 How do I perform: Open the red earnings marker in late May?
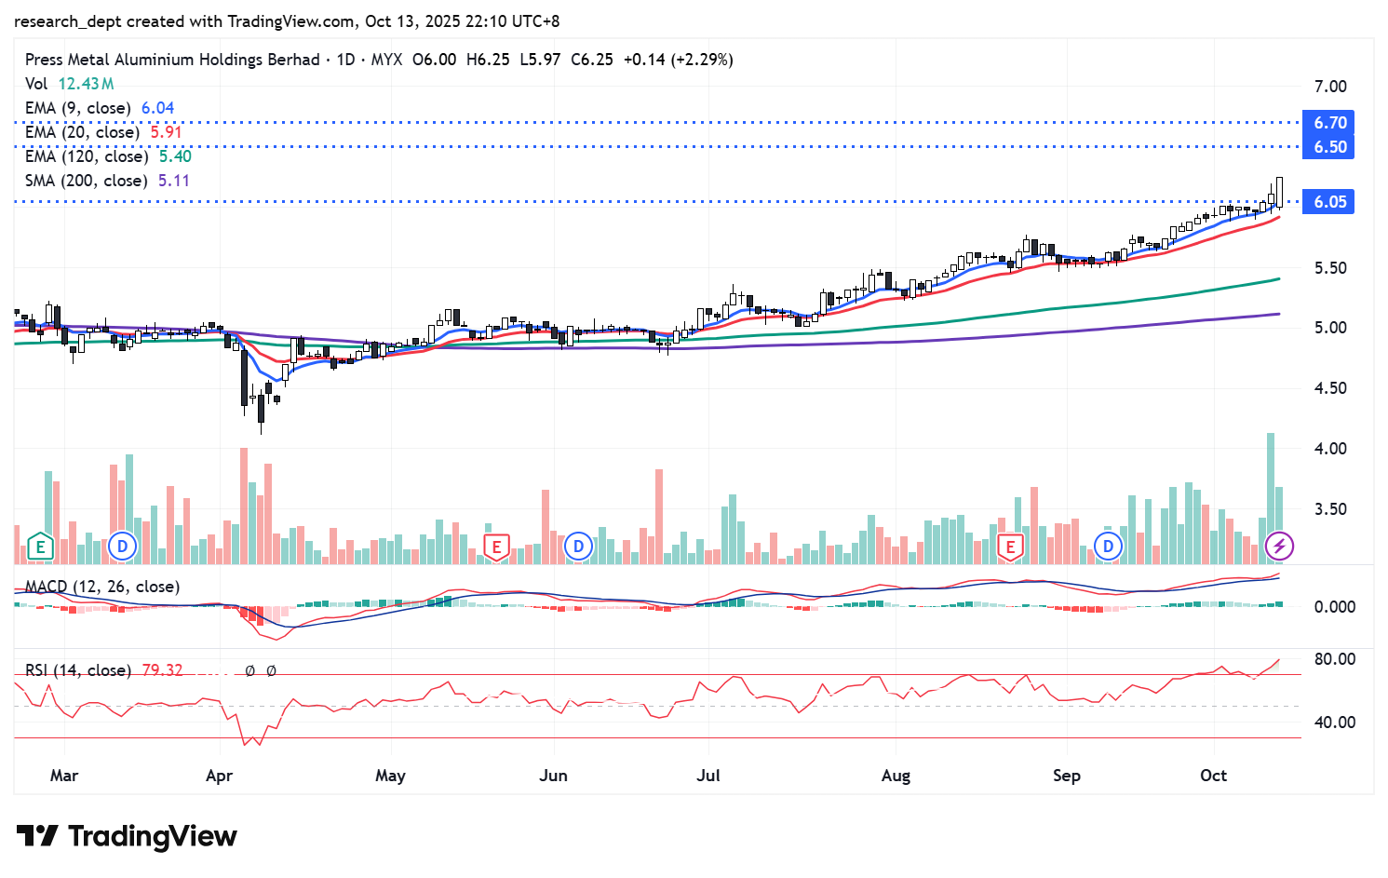click(496, 547)
